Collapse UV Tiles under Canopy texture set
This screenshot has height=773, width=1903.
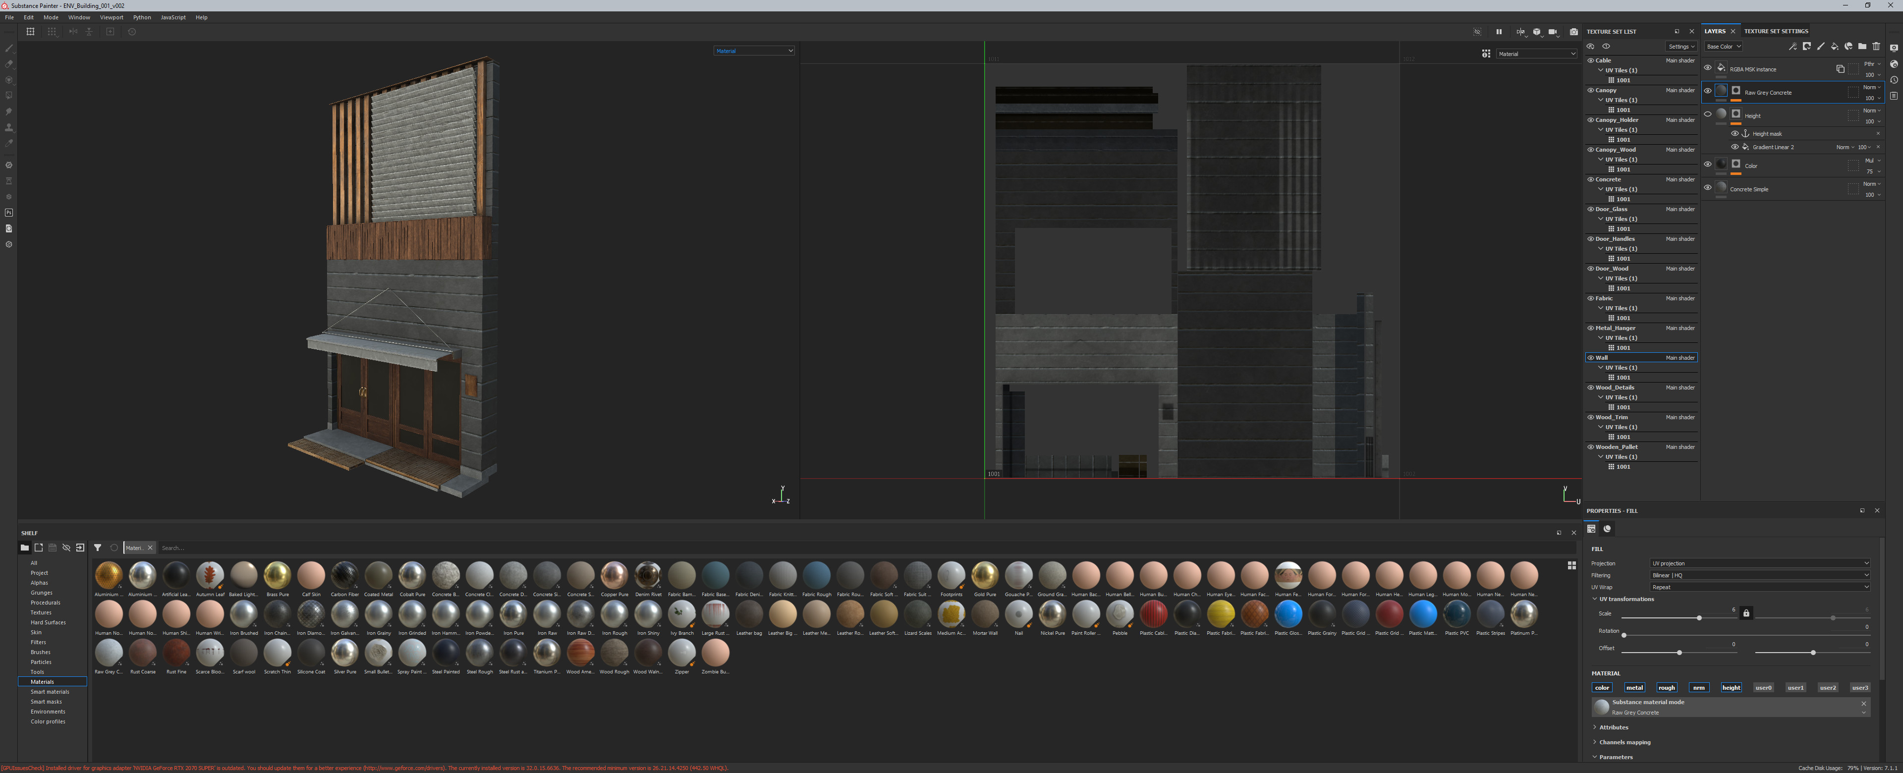pos(1601,100)
